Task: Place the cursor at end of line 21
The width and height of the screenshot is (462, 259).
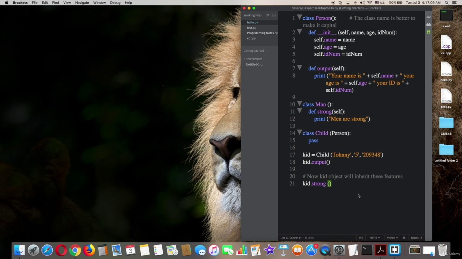Action: [x=332, y=183]
